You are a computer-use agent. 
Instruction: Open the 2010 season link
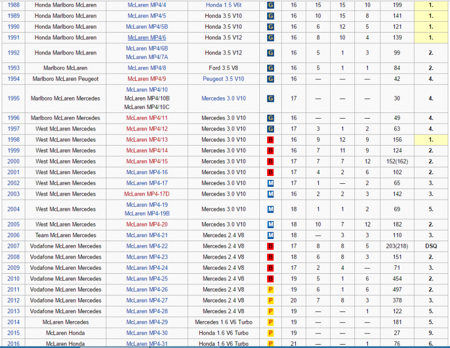pos(13,279)
